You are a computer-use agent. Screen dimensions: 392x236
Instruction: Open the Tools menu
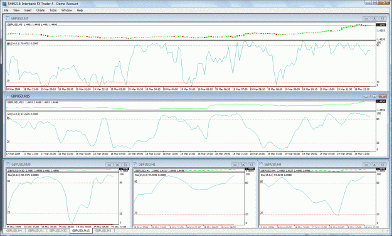point(53,10)
